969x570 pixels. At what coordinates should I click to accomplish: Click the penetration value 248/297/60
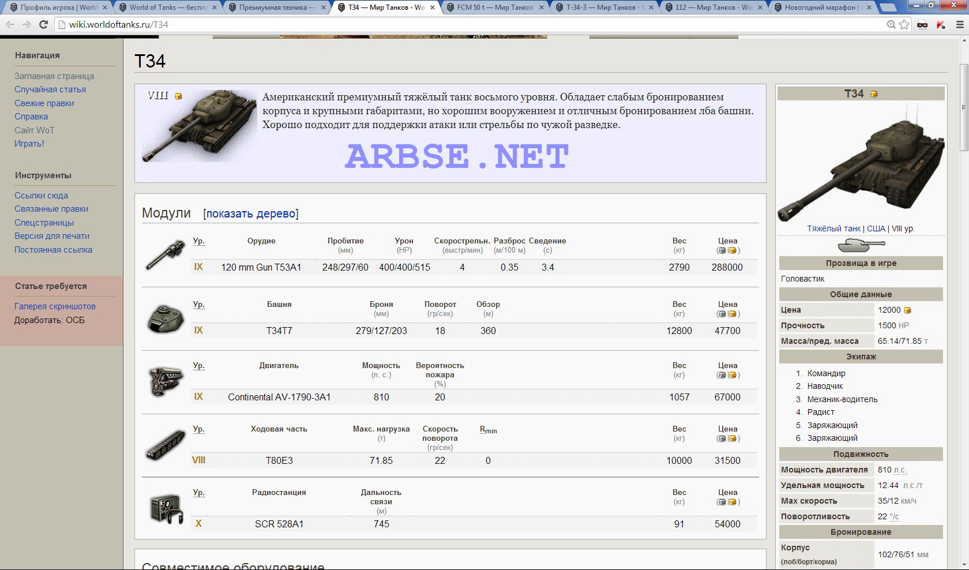click(345, 268)
